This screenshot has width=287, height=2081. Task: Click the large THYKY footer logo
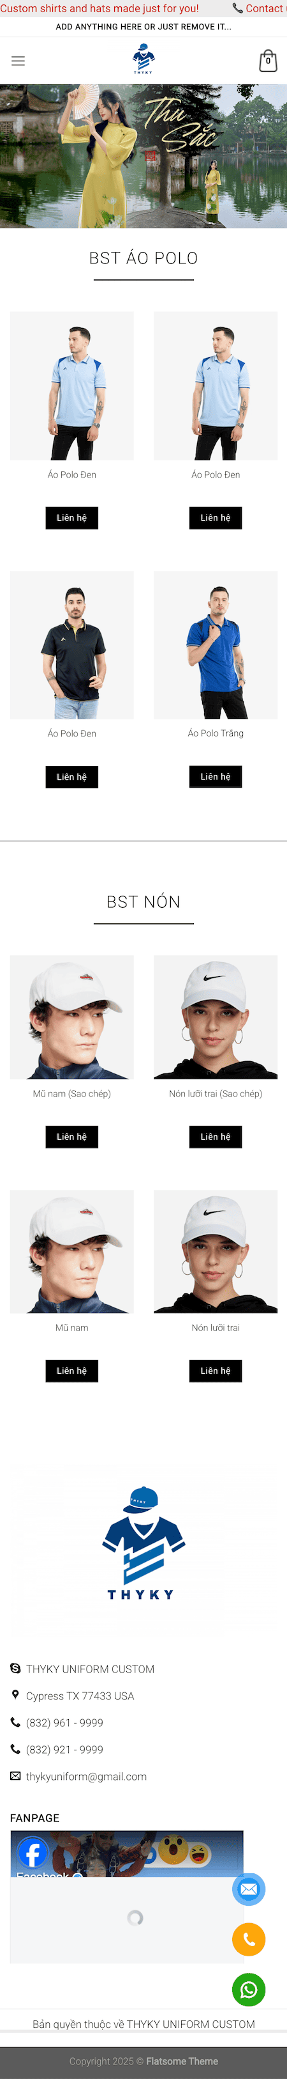click(143, 1543)
